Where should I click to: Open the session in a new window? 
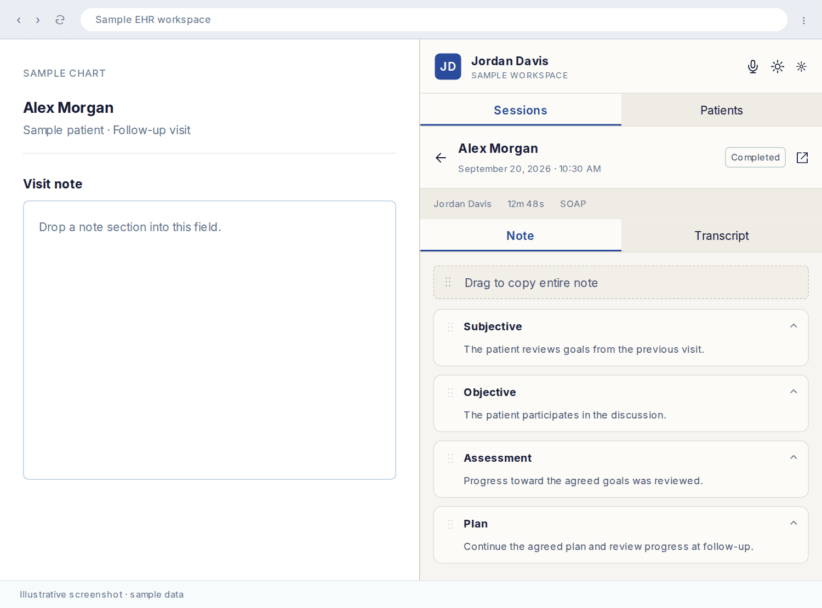pos(802,158)
